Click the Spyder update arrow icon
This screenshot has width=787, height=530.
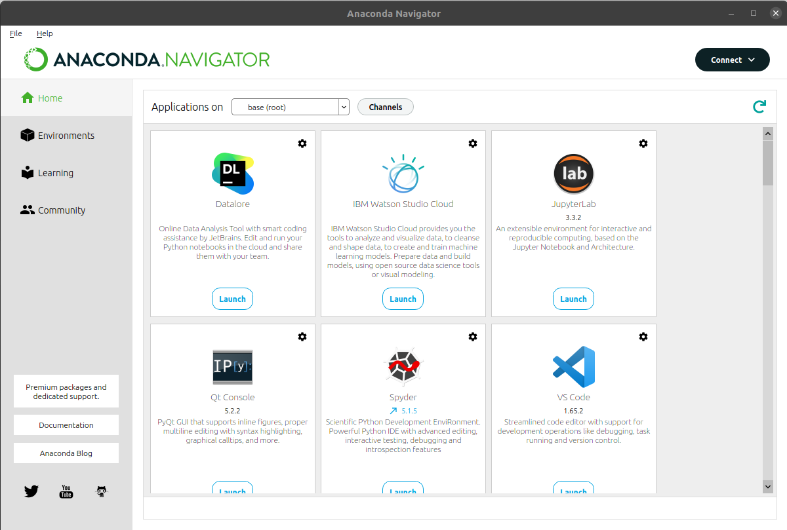click(393, 411)
